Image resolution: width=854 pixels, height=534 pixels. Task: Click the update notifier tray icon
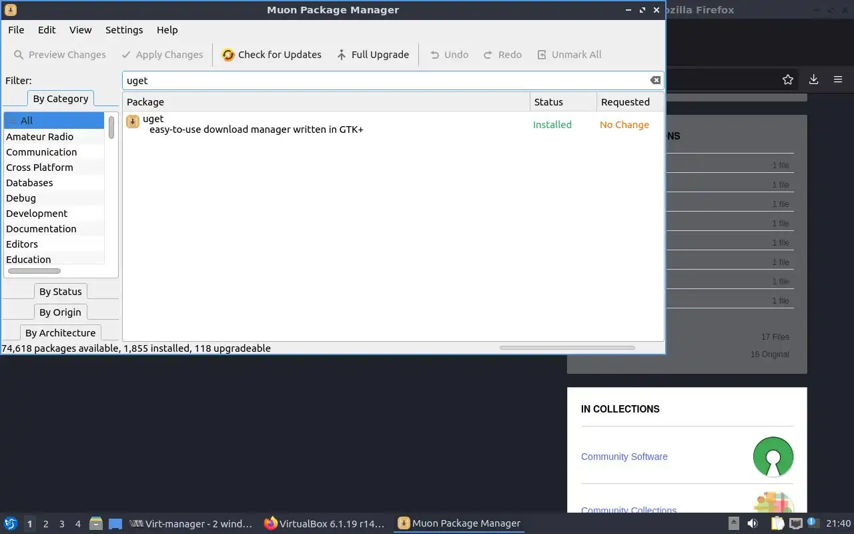(x=813, y=523)
